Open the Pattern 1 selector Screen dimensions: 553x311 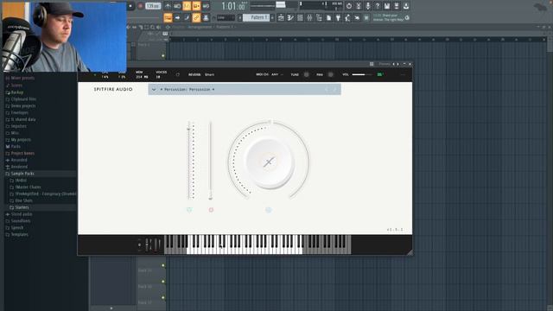tap(257, 17)
